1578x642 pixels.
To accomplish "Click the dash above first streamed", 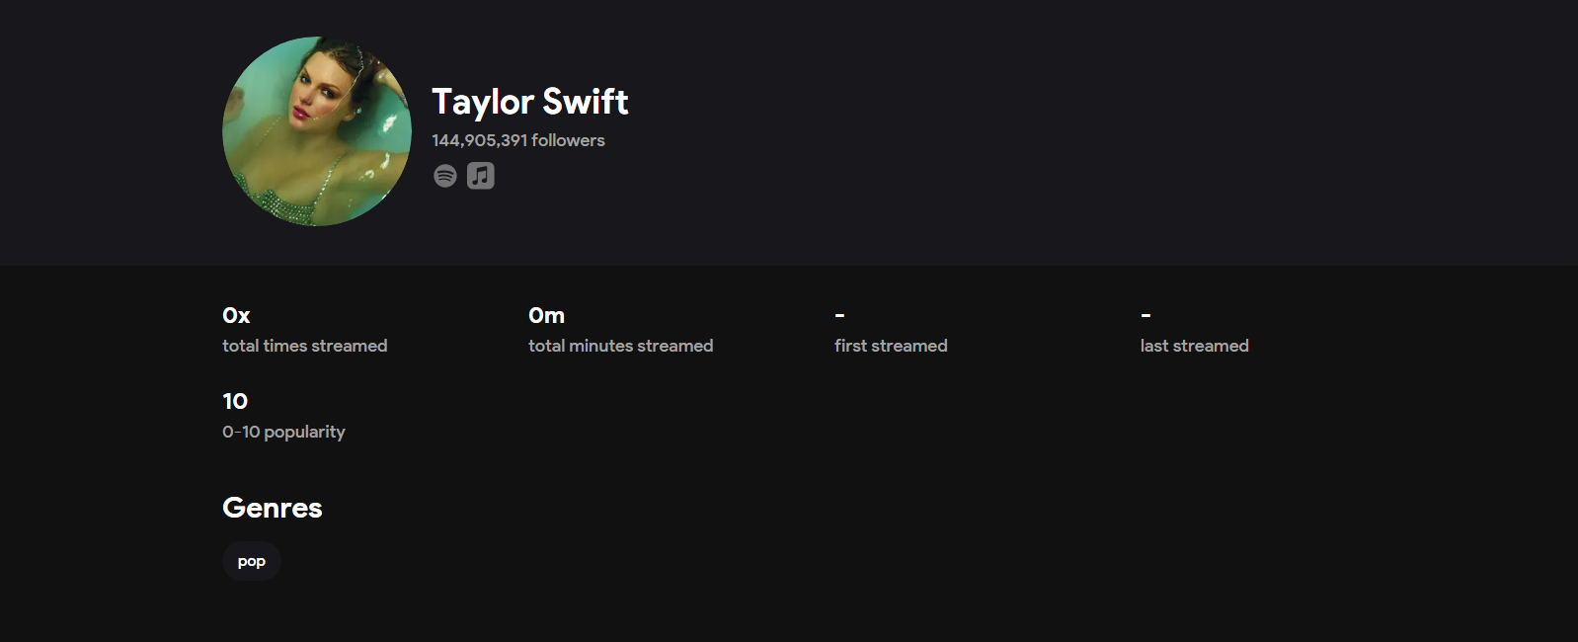I will click(839, 315).
